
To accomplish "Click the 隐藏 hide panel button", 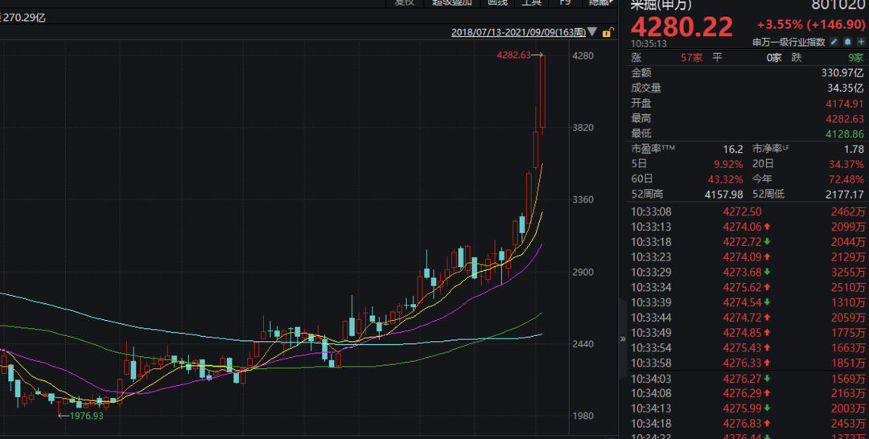I will [x=599, y=3].
